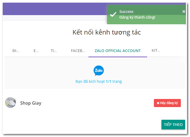Click the Shop Giay page name
The width and height of the screenshot is (190, 137).
coord(31,103)
